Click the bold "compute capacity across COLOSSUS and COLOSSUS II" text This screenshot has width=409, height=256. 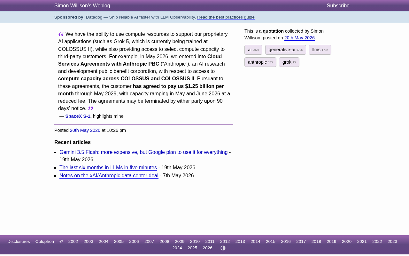126,79
